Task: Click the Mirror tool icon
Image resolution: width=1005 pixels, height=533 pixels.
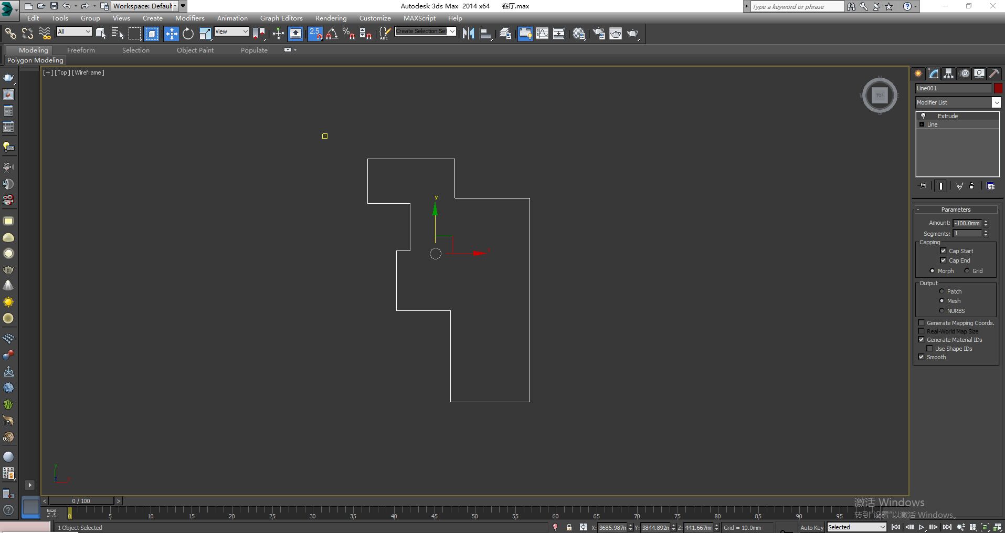Action: 468,34
